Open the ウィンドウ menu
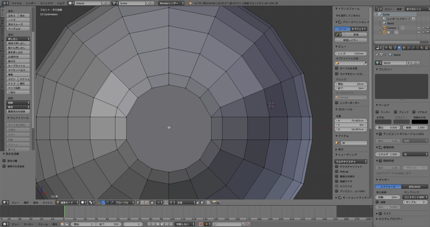The height and width of the screenshot is (227, 430). click(46, 3)
